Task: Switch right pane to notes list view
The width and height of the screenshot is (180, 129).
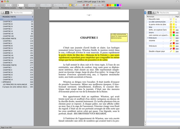Action: tap(150, 12)
